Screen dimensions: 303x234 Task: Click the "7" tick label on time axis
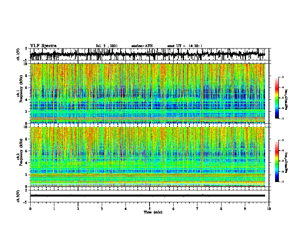tap(197, 209)
